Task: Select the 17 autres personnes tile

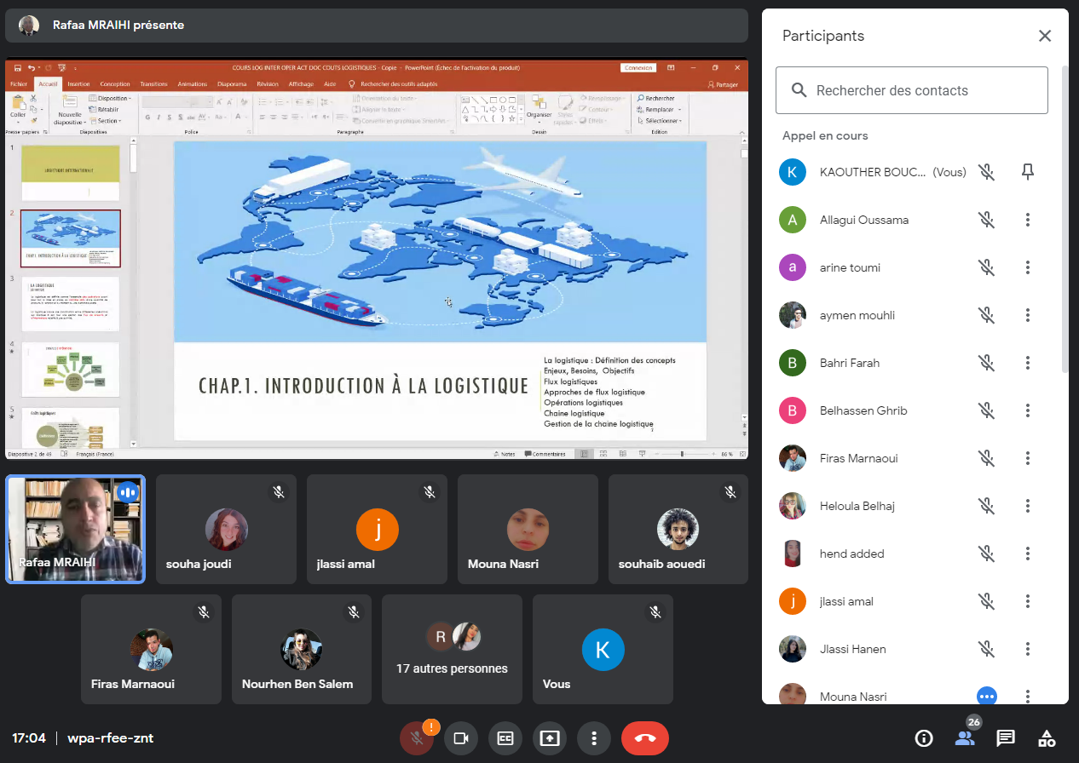Action: 452,651
